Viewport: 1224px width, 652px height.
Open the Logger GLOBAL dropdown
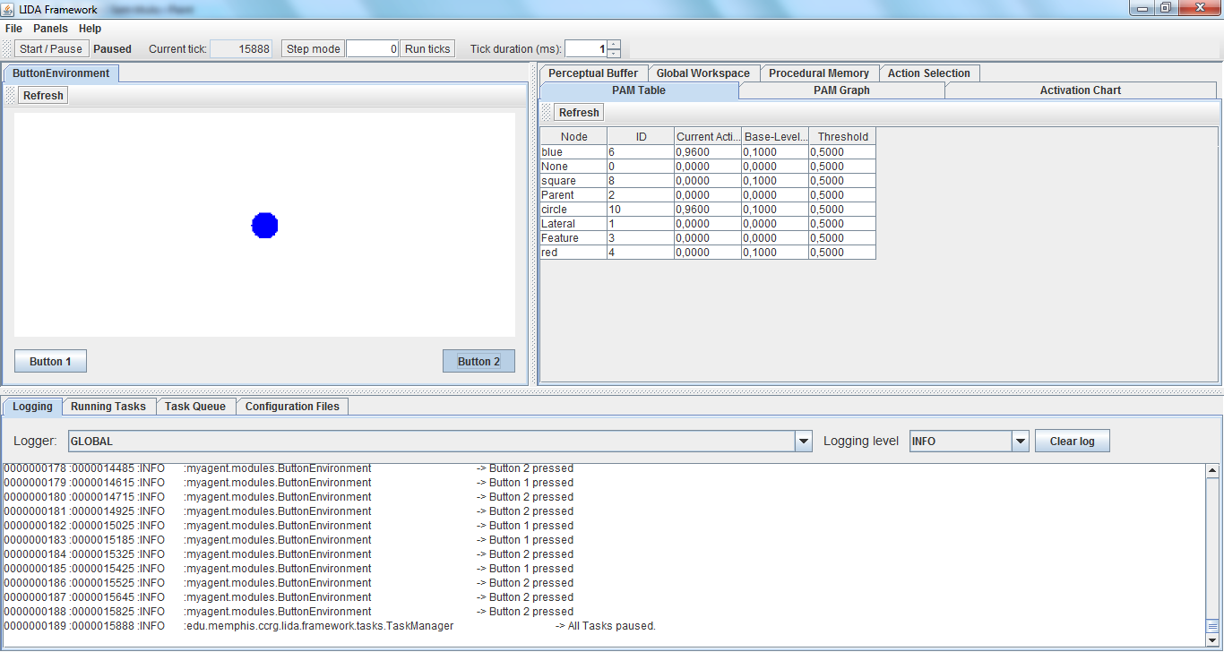pyautogui.click(x=804, y=442)
